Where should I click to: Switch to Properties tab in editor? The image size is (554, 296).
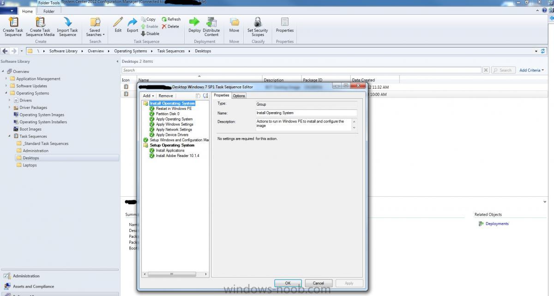(222, 95)
